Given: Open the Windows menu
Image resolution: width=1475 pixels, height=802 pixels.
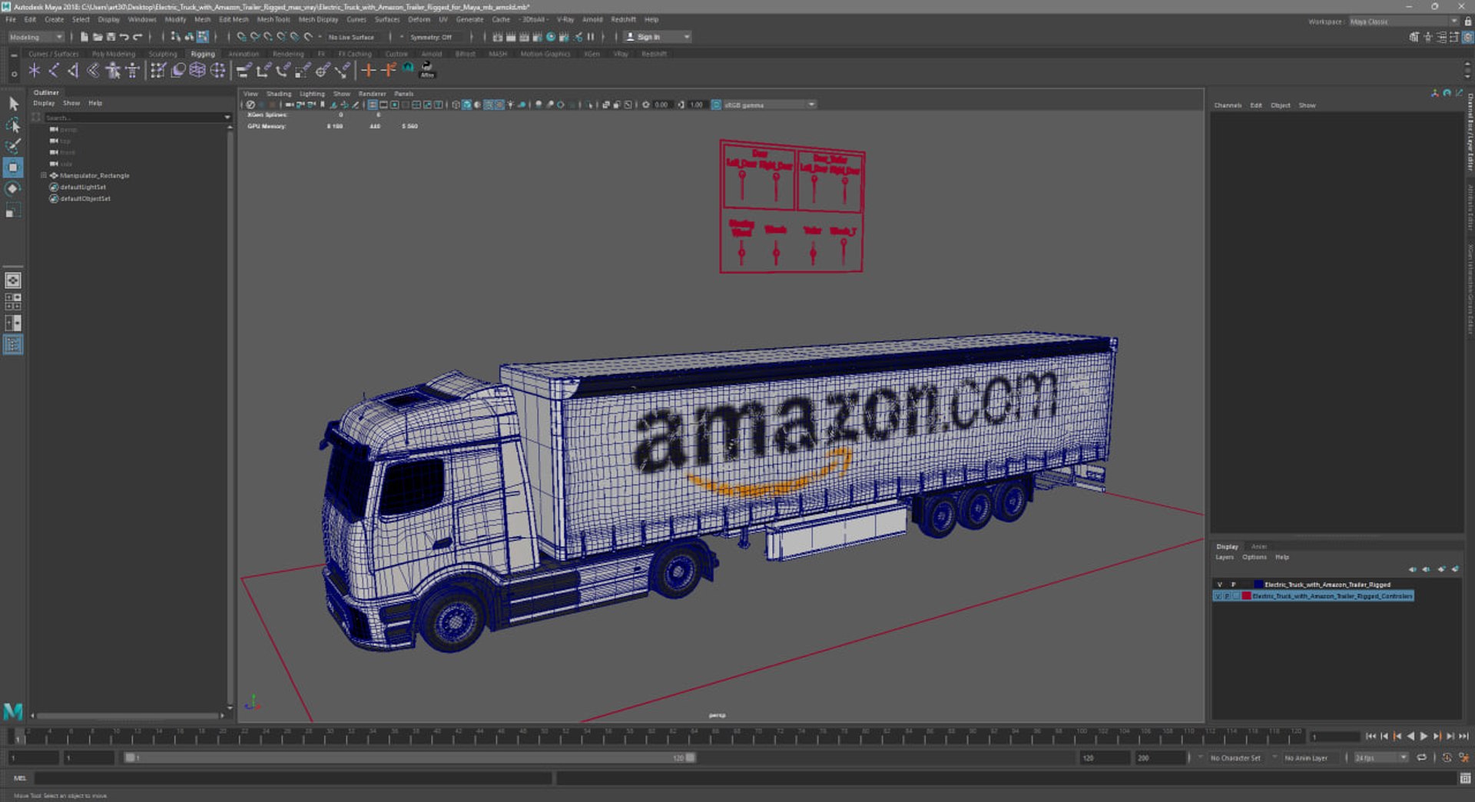Looking at the screenshot, I should click(142, 20).
